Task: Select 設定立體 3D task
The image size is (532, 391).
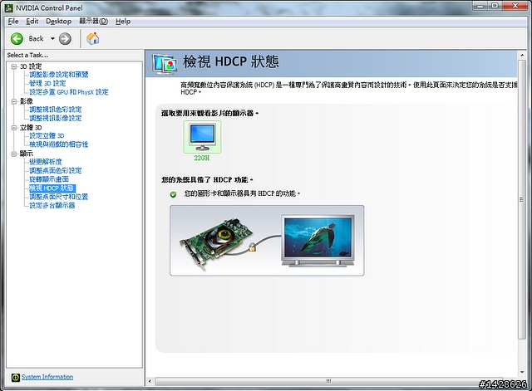Action: click(x=47, y=136)
